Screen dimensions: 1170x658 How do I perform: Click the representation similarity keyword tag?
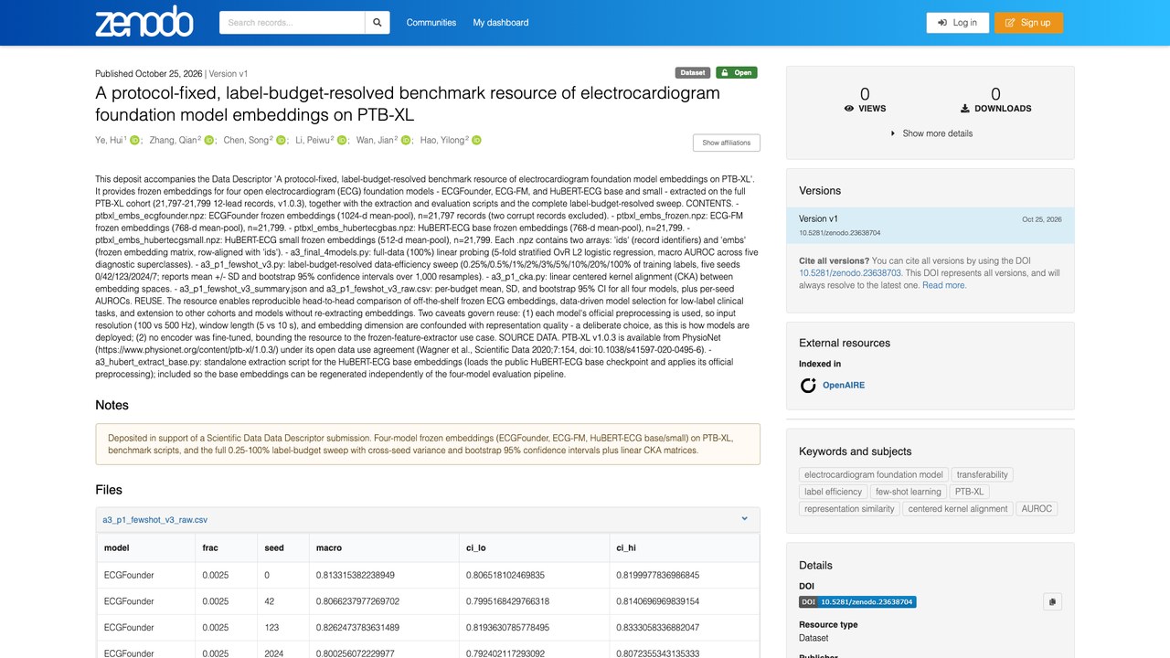click(x=849, y=509)
